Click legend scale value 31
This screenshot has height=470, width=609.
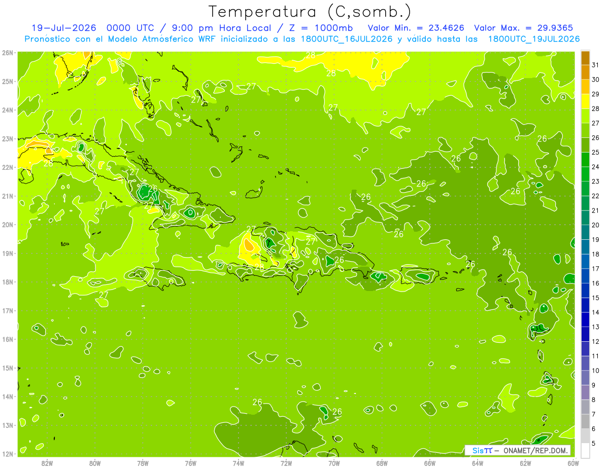pyautogui.click(x=595, y=65)
